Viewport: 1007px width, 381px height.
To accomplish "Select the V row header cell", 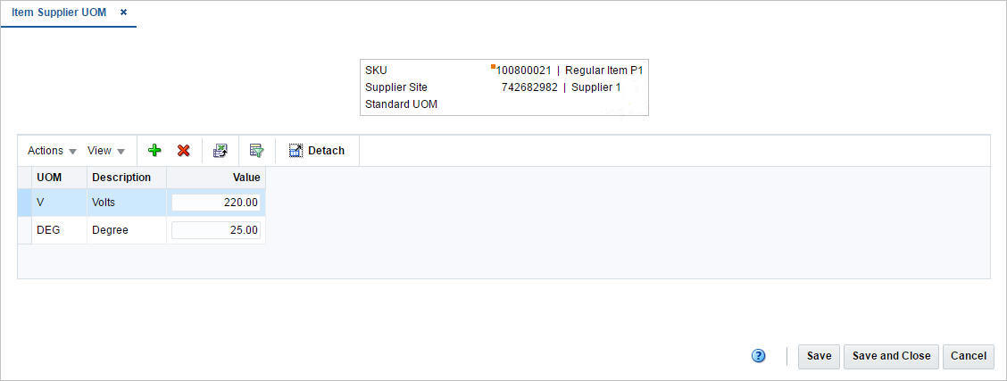I will coord(24,203).
